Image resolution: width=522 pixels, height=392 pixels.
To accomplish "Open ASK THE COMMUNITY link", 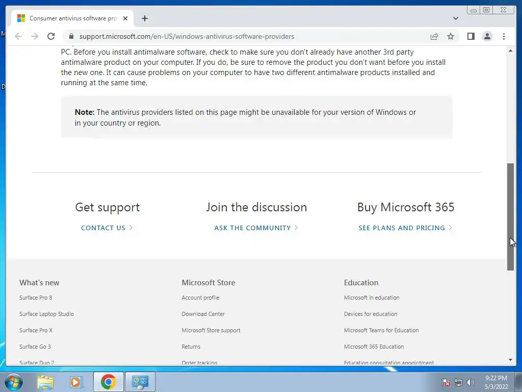I will (x=256, y=228).
